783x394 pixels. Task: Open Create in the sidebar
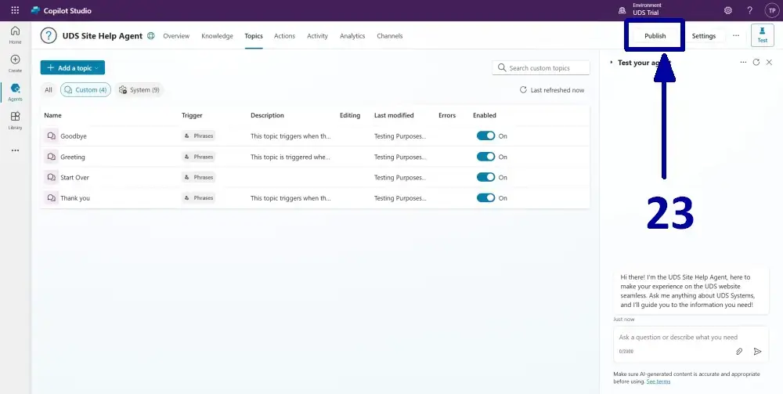[x=16, y=63]
